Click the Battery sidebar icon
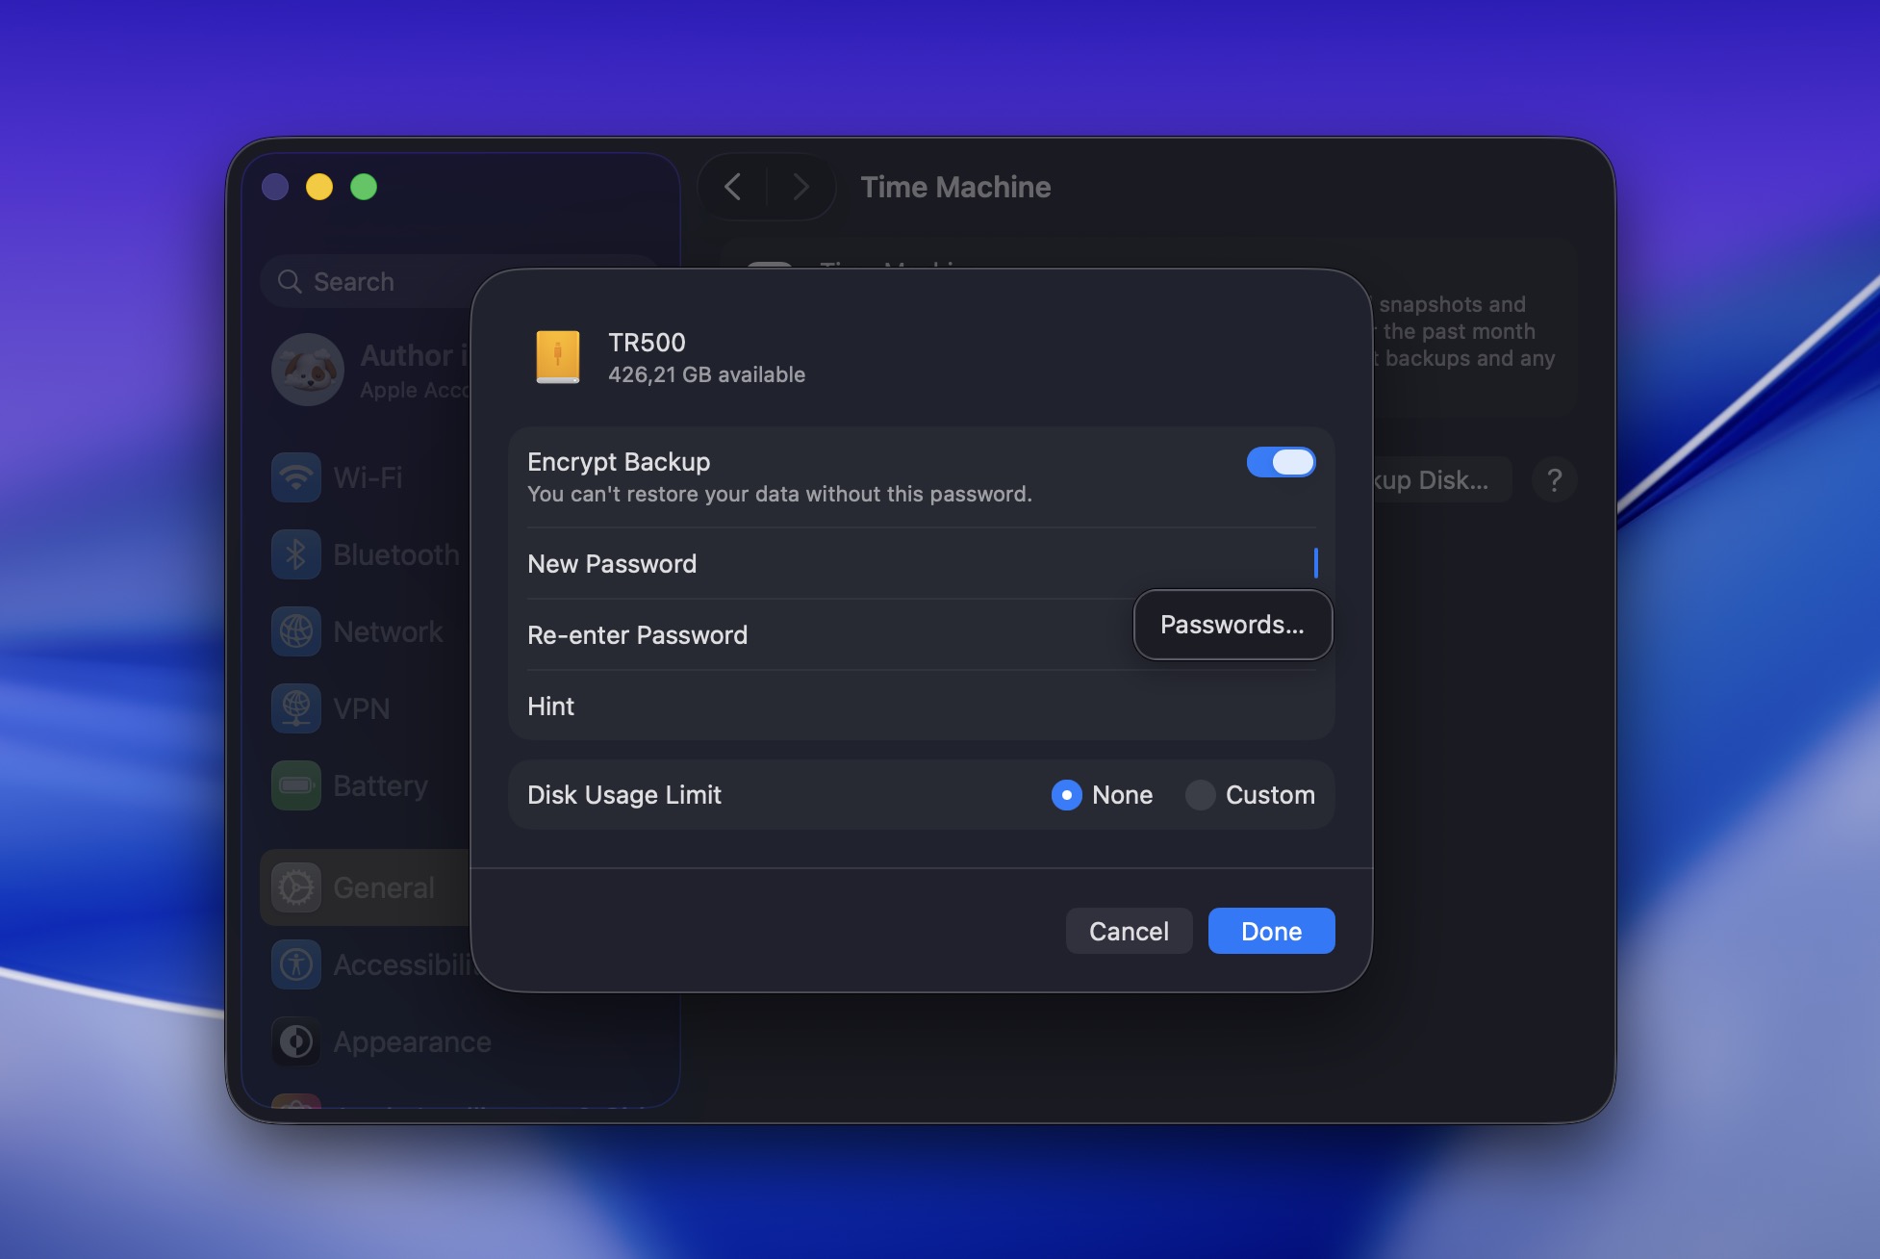The image size is (1880, 1259). [296, 785]
